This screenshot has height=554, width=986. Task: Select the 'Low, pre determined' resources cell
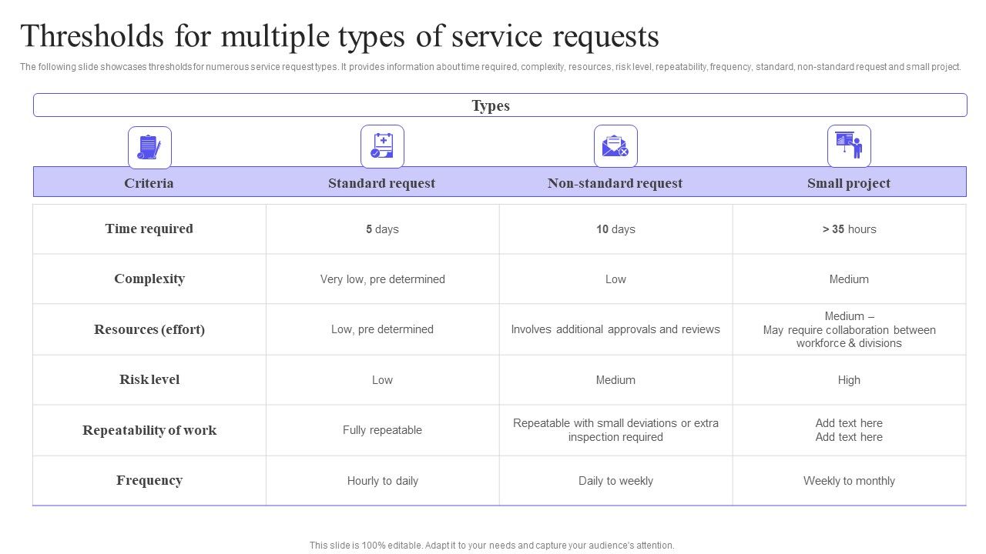pyautogui.click(x=383, y=329)
